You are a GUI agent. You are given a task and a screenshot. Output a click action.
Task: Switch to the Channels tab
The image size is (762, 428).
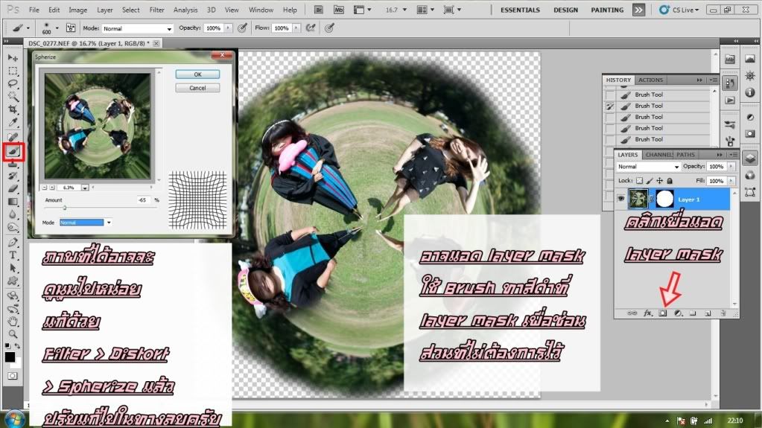658,155
